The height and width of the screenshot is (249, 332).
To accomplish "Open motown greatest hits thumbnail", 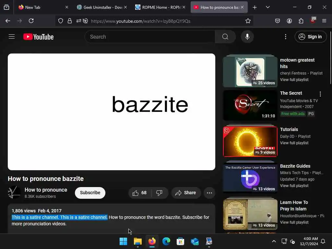I will (250, 71).
